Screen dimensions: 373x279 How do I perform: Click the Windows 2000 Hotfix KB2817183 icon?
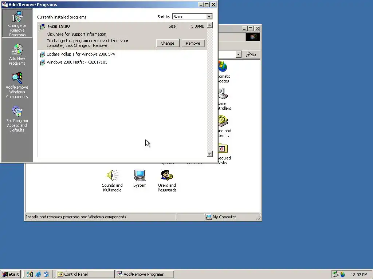pyautogui.click(x=42, y=62)
